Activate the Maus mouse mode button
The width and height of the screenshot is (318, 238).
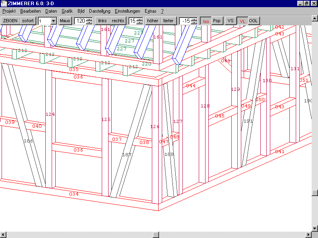65,21
